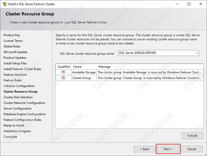Select the Product Key step
The image size is (207, 156).
coord(12,35)
